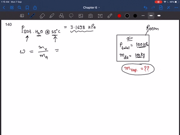Activate the Laser pointer tool
The width and height of the screenshot is (180, 135).
pos(110,16)
